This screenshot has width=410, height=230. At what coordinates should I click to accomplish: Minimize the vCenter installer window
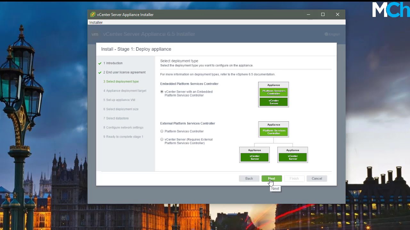[x=308, y=14]
